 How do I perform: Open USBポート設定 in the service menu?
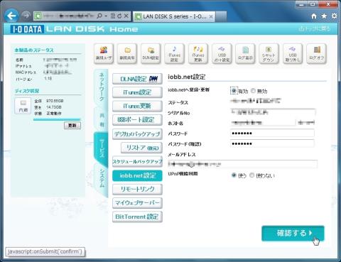137,120
